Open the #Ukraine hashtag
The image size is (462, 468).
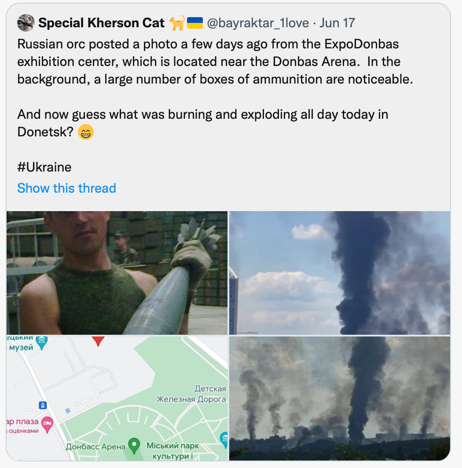pos(44,167)
